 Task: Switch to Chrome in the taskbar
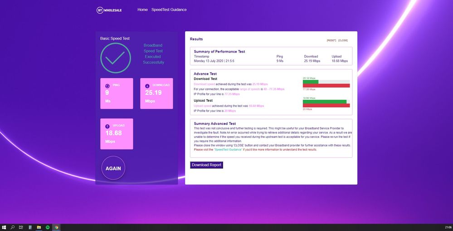(56, 227)
